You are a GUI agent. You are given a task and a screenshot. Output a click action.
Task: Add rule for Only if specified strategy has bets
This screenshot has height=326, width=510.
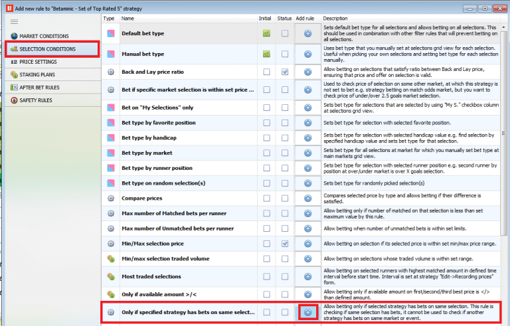tap(308, 312)
